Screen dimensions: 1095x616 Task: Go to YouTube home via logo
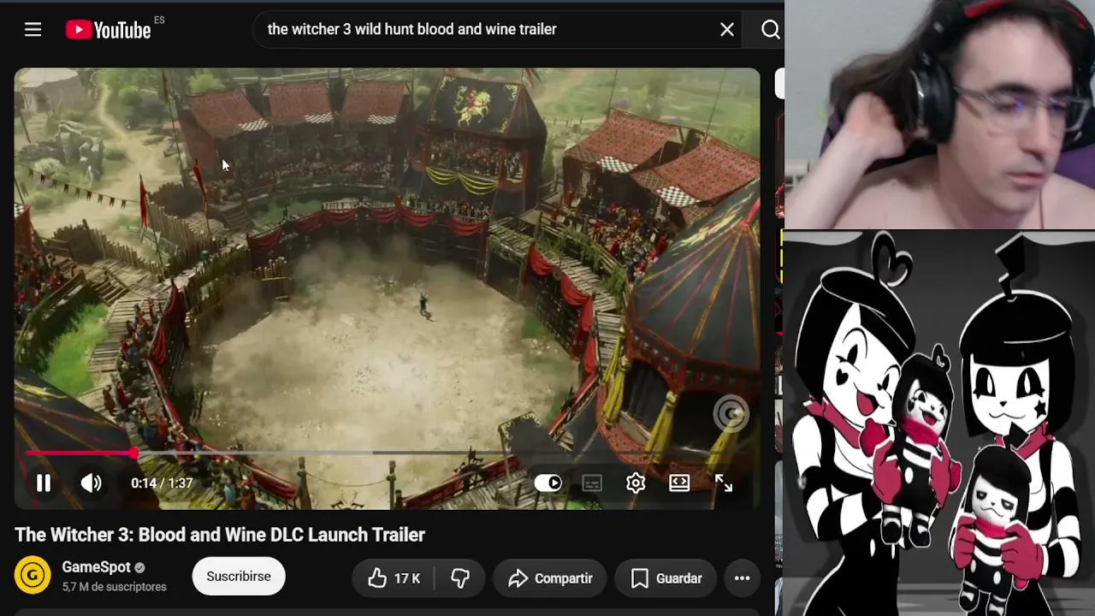click(x=109, y=30)
